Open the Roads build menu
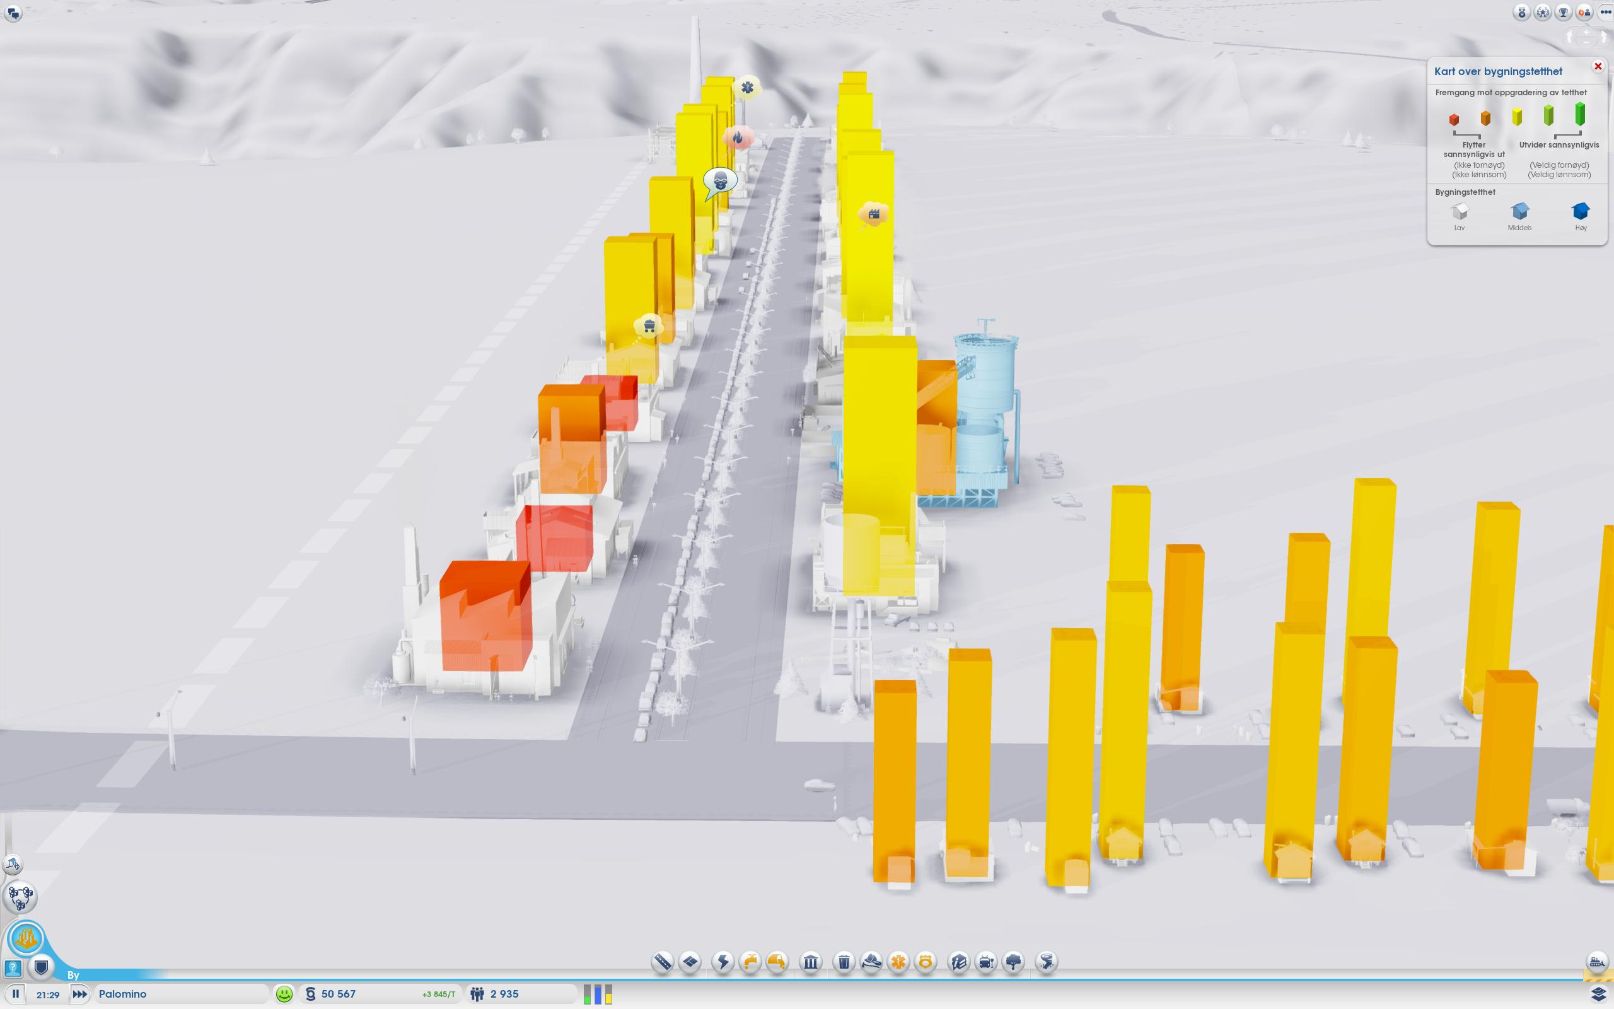Image resolution: width=1614 pixels, height=1009 pixels. 662,962
